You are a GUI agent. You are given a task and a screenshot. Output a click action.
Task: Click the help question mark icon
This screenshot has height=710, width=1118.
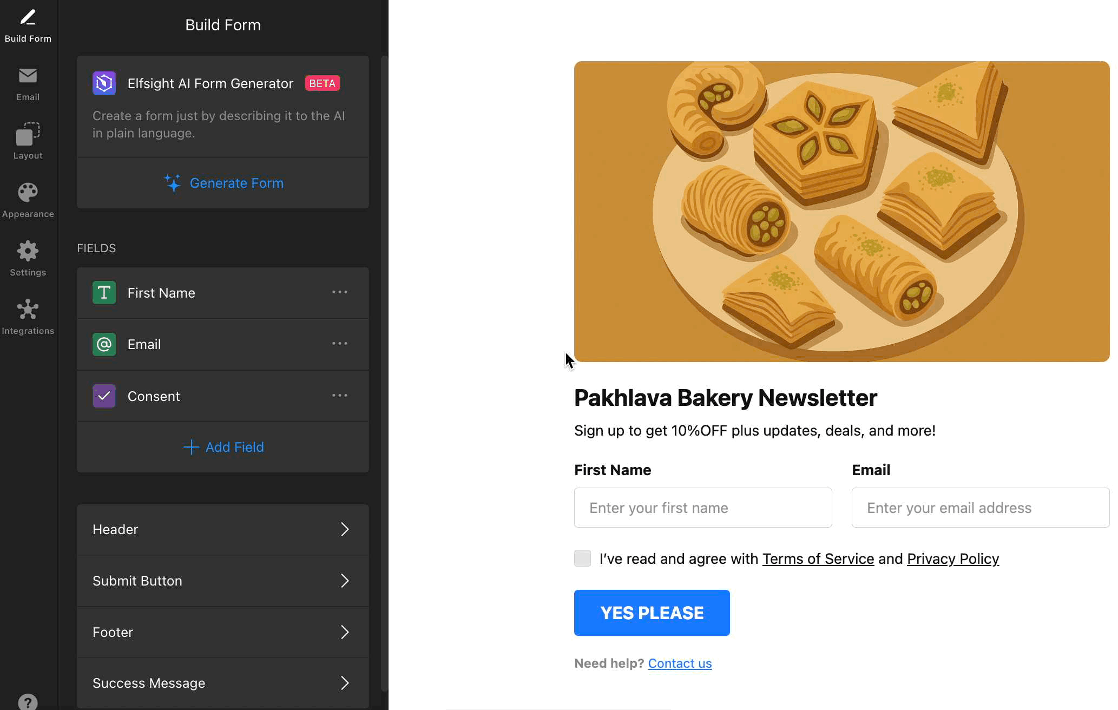(28, 702)
